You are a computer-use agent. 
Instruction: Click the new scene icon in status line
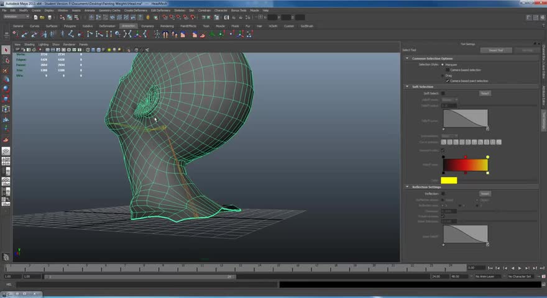[x=36, y=17]
